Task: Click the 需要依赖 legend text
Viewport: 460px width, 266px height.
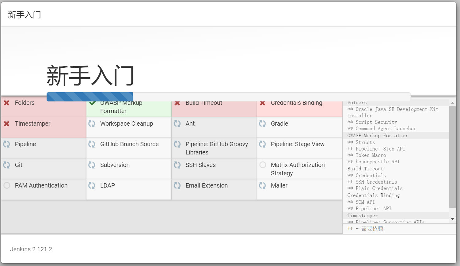Action: coord(372,229)
